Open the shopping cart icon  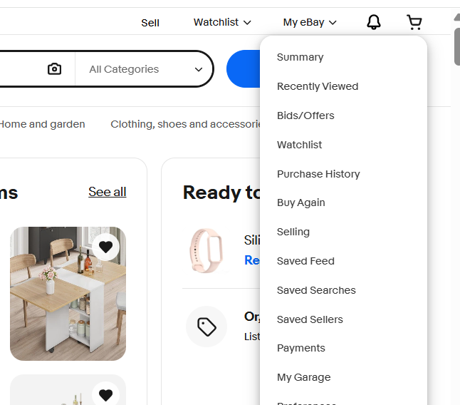point(414,22)
